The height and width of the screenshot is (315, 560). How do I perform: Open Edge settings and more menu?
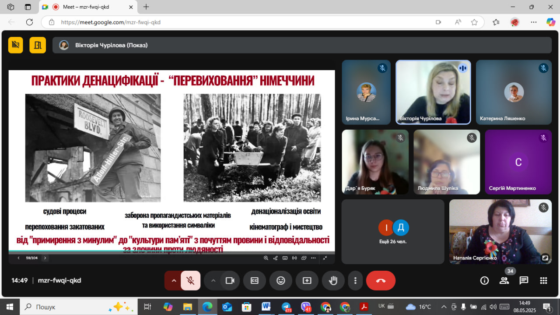534,22
